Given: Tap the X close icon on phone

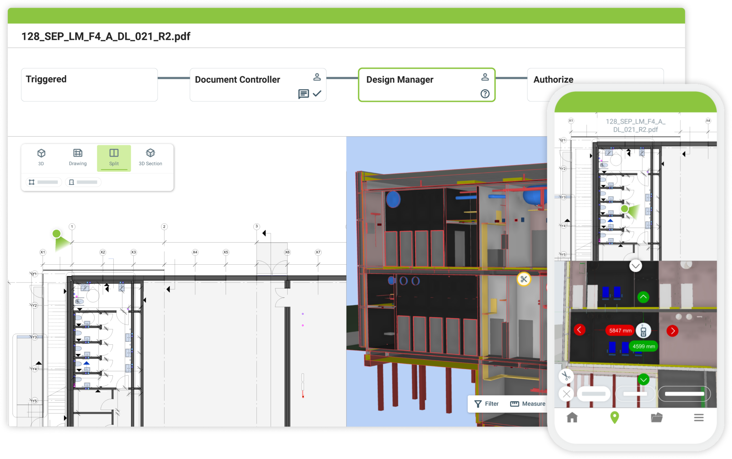Looking at the screenshot, I should tap(566, 394).
